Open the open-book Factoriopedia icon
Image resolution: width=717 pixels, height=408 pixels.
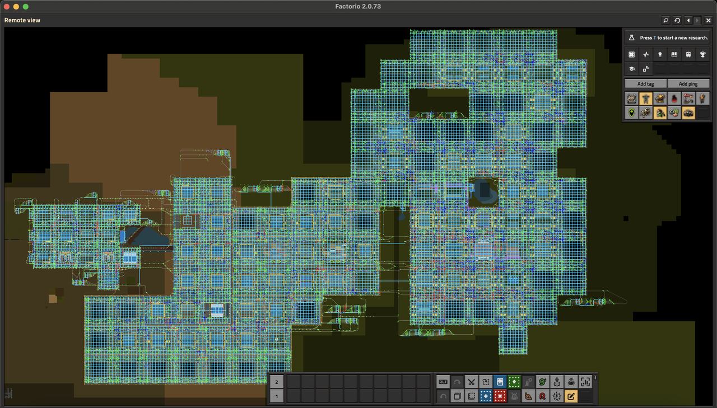[x=674, y=54]
